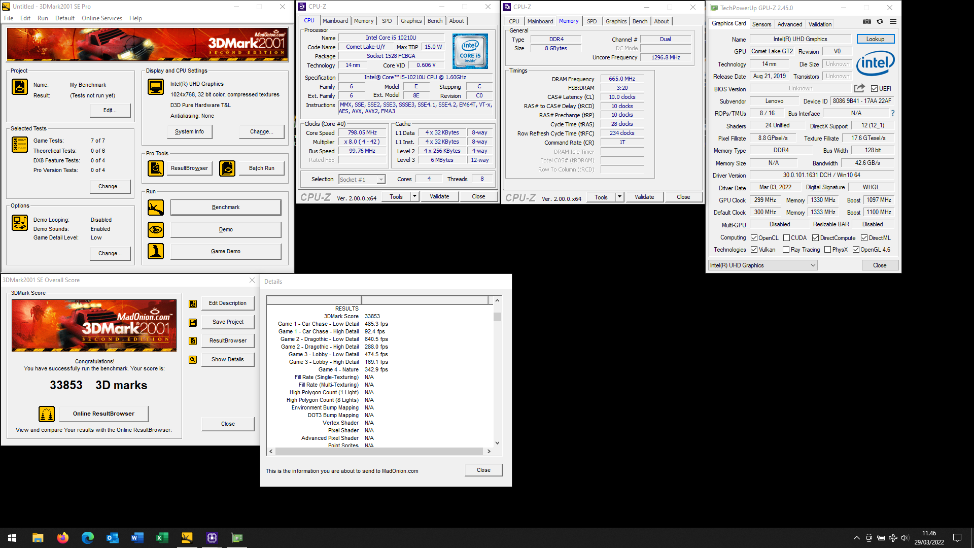Click the GPU-Z refresh icon
Screen dimensions: 974x548
pos(880,21)
